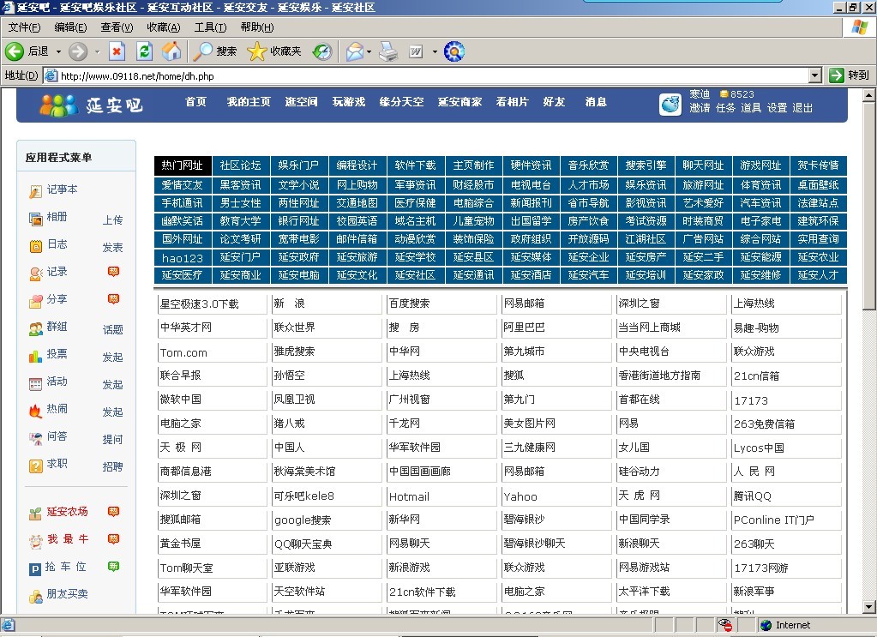Select the hao123 category tab
This screenshot has height=637, width=877.
click(183, 258)
